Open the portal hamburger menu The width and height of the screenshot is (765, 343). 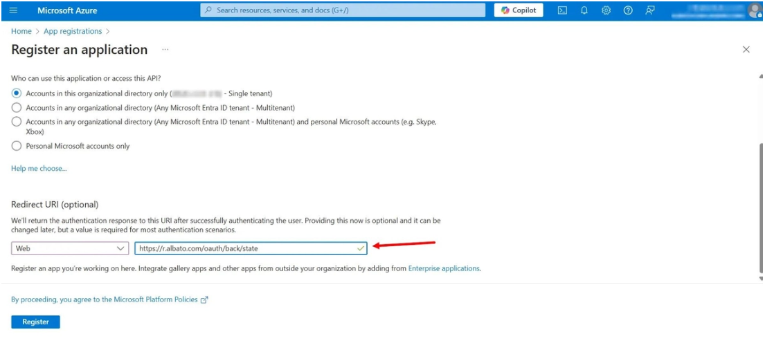click(x=13, y=10)
